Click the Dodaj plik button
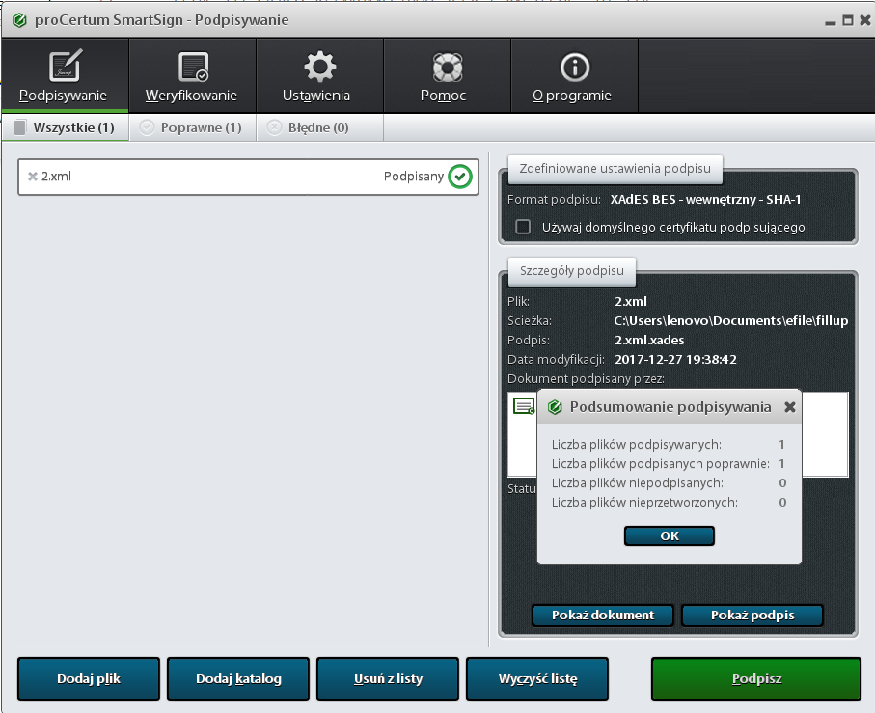This screenshot has width=875, height=713. click(89, 679)
